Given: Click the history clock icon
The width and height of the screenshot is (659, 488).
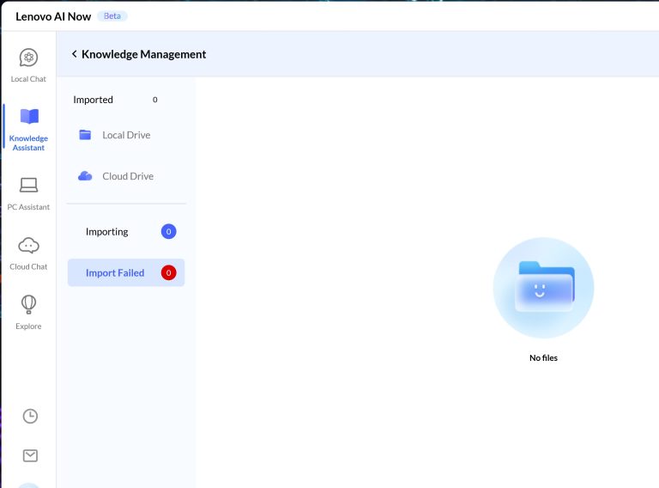Looking at the screenshot, I should pyautogui.click(x=30, y=416).
